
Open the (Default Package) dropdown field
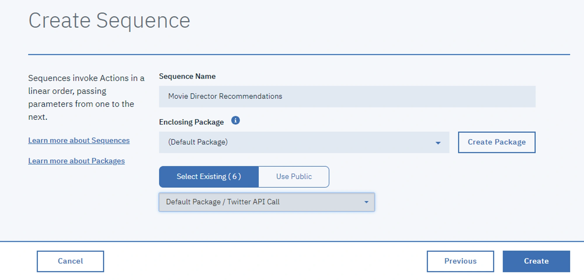304,142
